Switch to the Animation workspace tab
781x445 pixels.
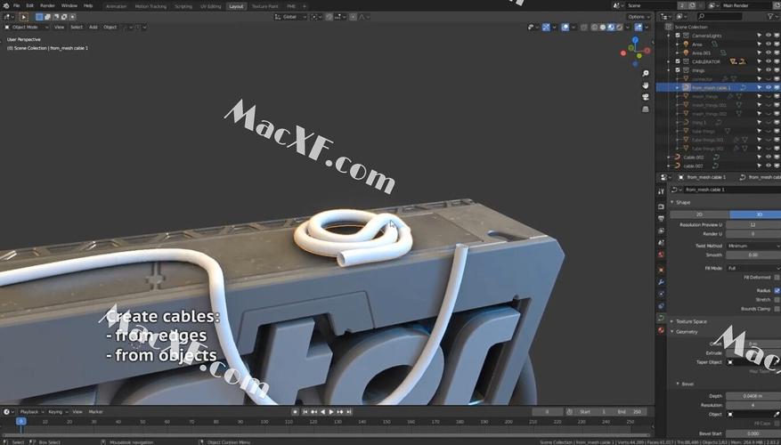(116, 6)
